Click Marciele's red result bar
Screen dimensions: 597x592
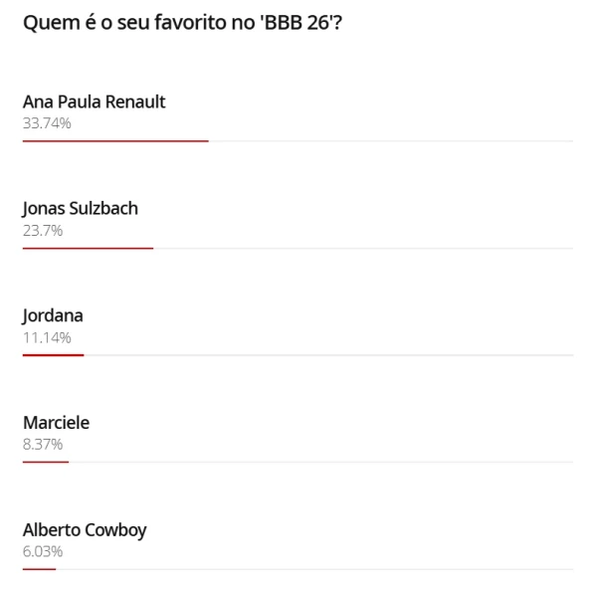46,462
